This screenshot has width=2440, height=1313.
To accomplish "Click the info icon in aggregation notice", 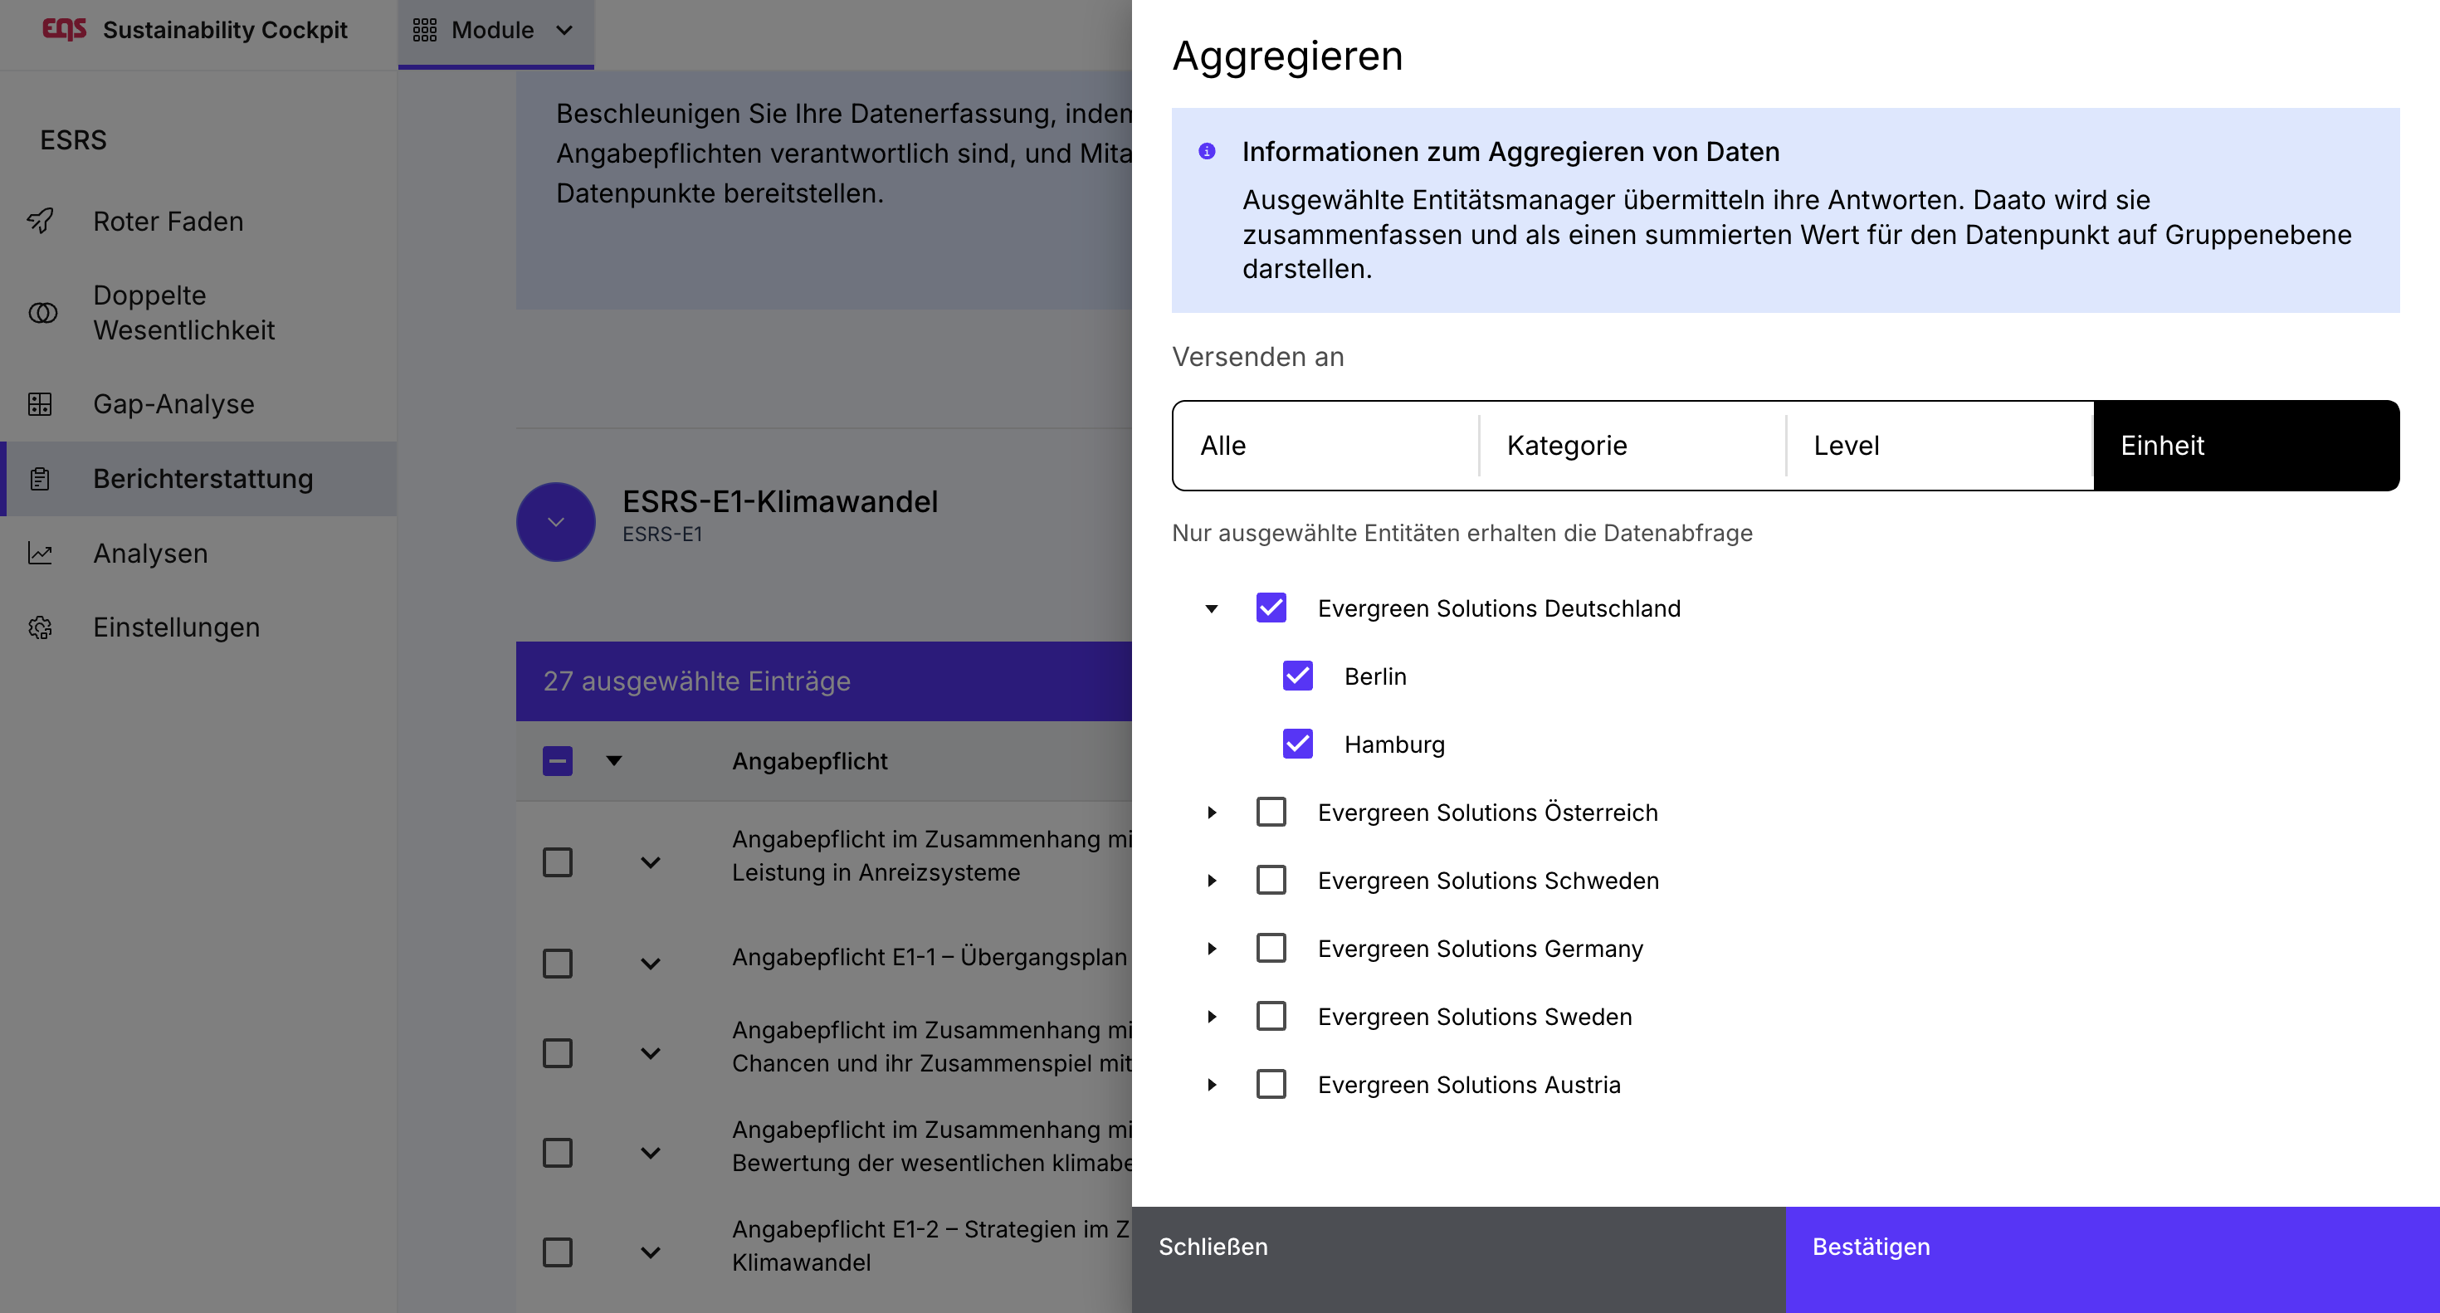I will (1207, 152).
